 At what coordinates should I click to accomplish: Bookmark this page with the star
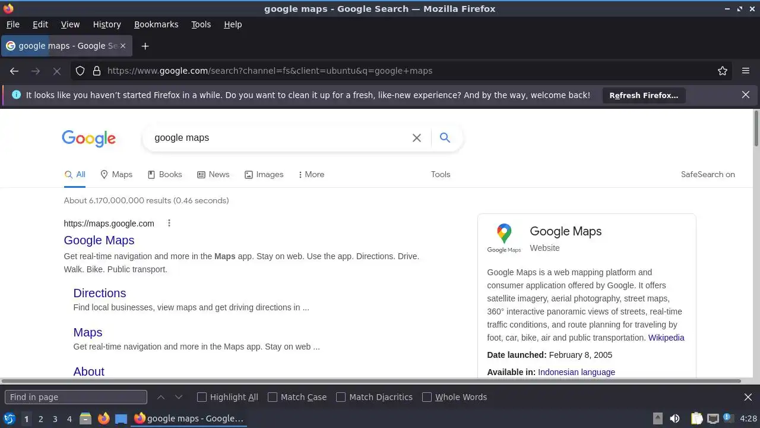(723, 71)
